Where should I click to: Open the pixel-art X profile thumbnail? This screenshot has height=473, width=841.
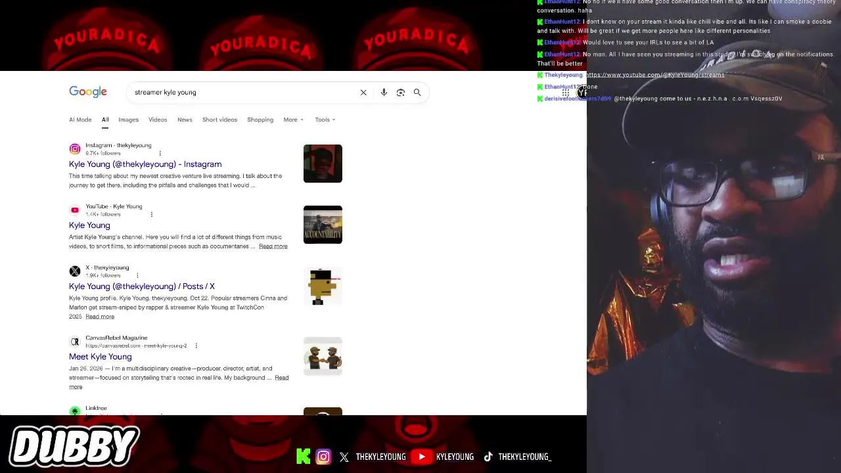coord(323,286)
